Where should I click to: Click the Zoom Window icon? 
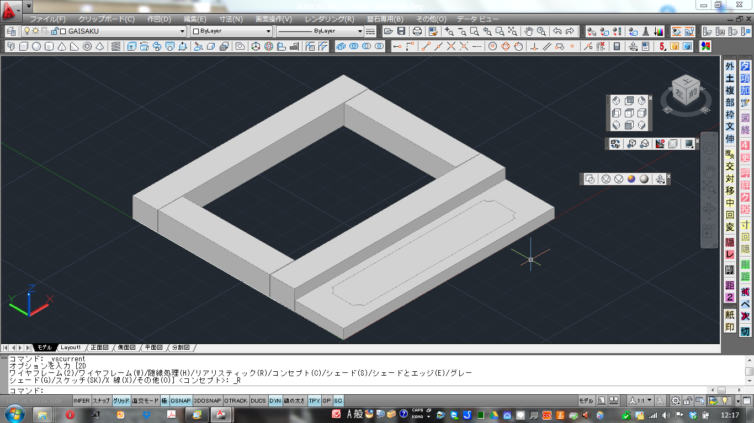click(474, 31)
